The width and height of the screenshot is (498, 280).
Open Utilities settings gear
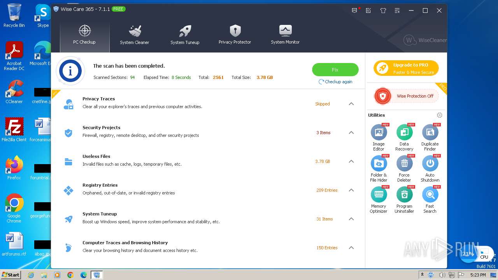(440, 115)
